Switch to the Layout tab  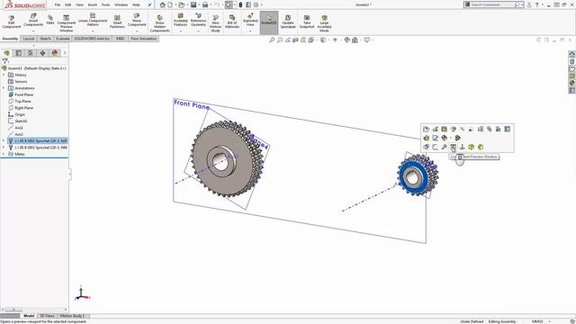click(28, 39)
